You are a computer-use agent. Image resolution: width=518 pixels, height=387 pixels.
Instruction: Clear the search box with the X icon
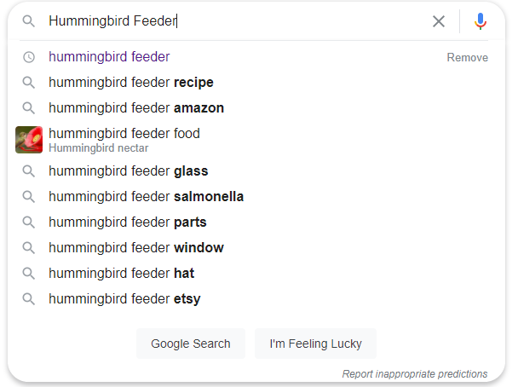pos(439,21)
